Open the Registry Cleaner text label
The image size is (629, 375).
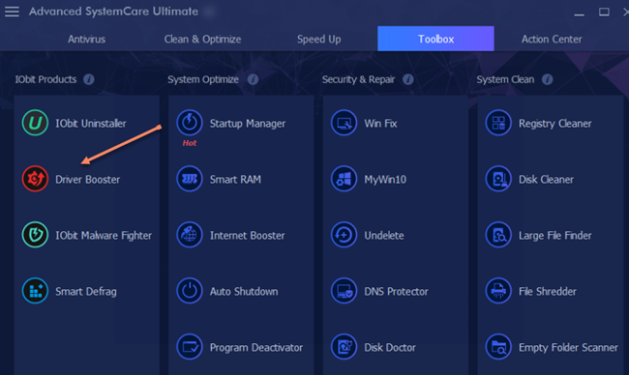click(554, 124)
